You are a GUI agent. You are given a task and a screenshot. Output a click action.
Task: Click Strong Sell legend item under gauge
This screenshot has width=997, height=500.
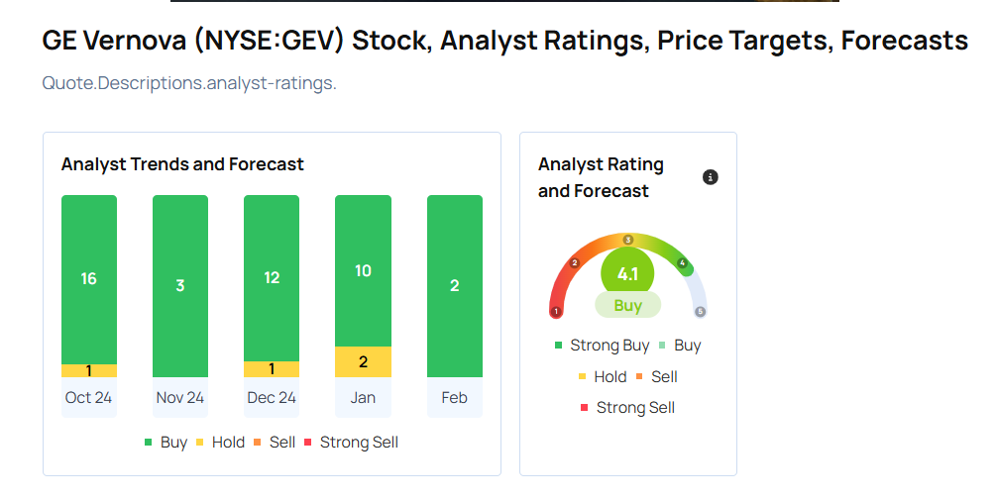click(x=627, y=407)
